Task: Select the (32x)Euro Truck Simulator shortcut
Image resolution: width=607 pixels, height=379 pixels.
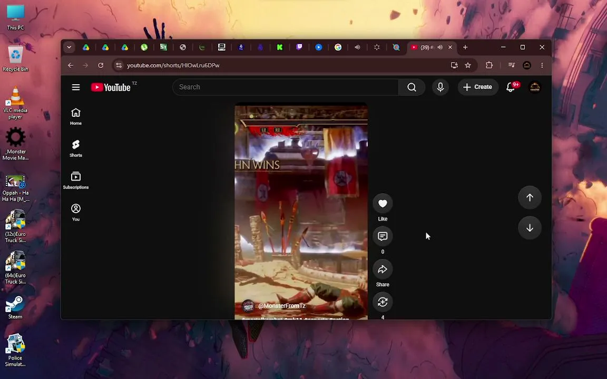Action: click(x=15, y=226)
